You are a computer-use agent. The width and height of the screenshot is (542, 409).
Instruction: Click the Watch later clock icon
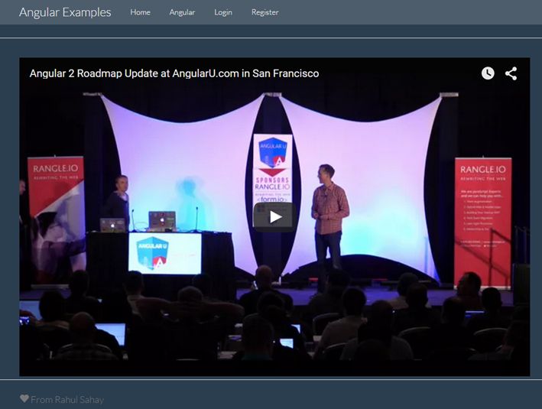point(488,73)
